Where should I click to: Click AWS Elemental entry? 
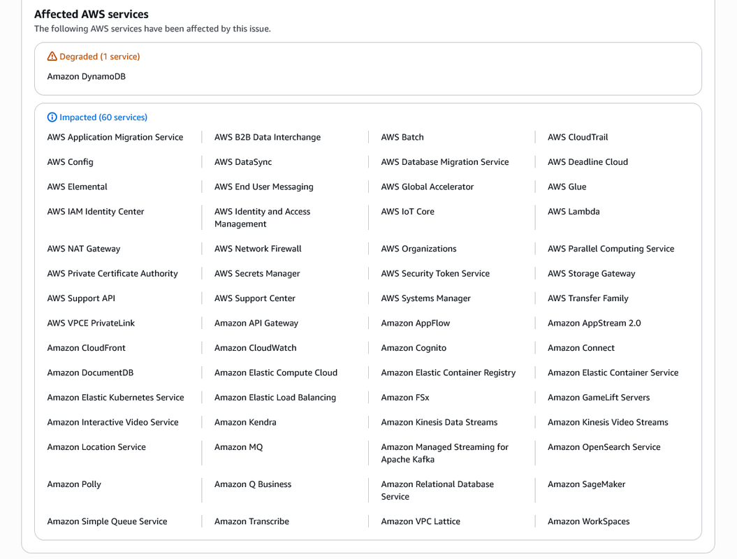[x=77, y=187]
